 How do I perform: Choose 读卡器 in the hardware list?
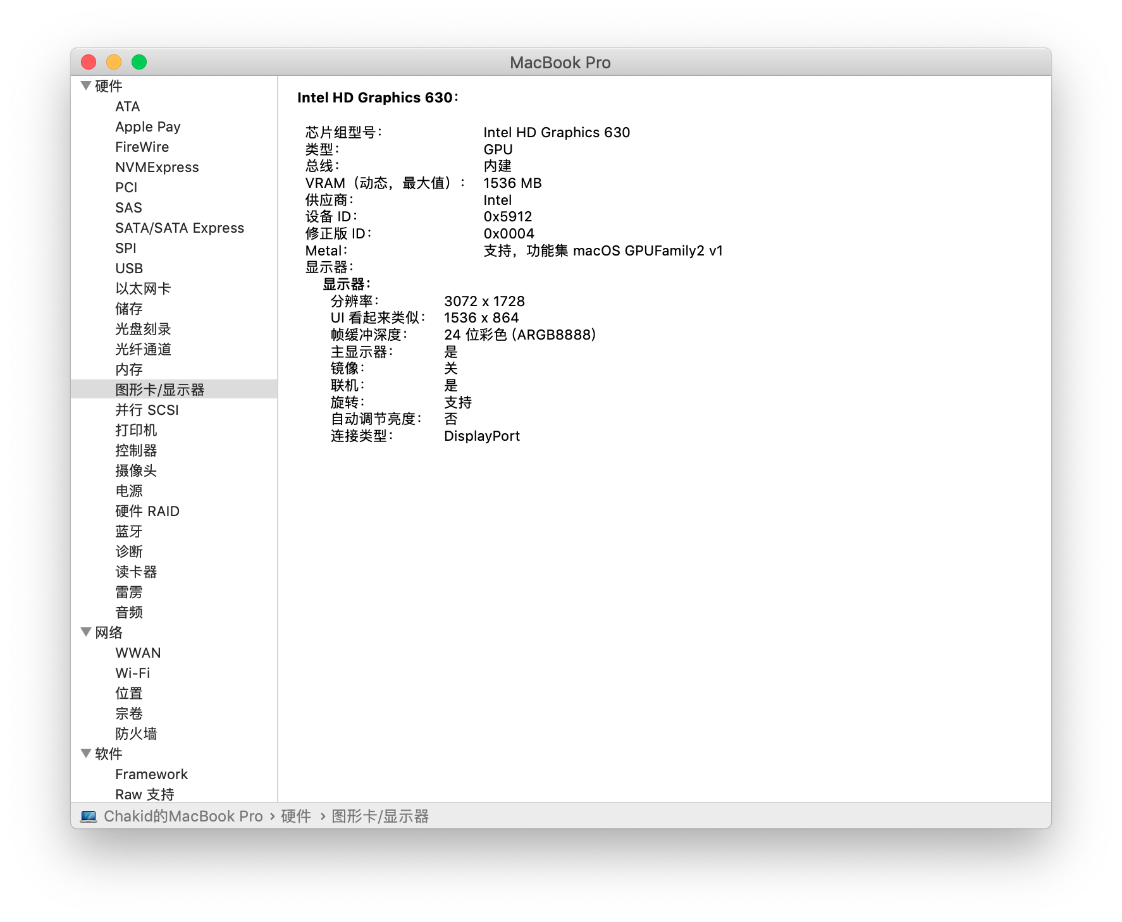coord(136,572)
